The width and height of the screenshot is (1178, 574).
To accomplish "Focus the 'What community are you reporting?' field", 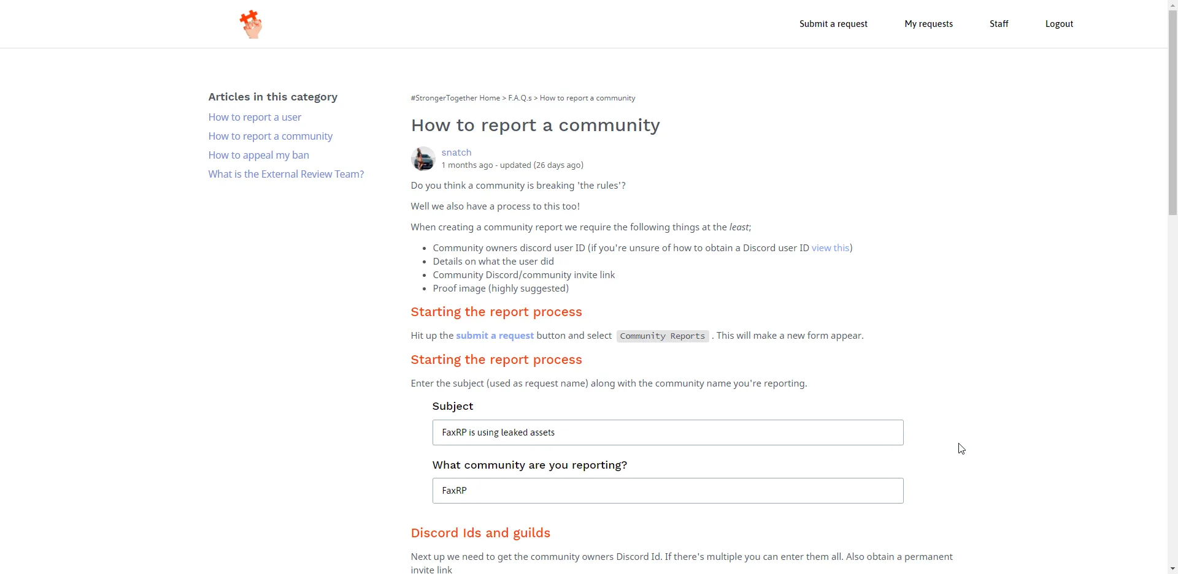I will 667,491.
